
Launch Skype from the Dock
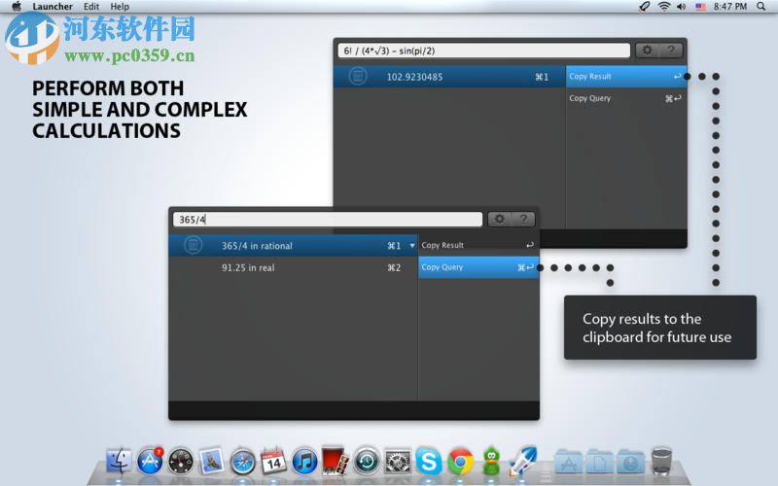[x=429, y=462]
